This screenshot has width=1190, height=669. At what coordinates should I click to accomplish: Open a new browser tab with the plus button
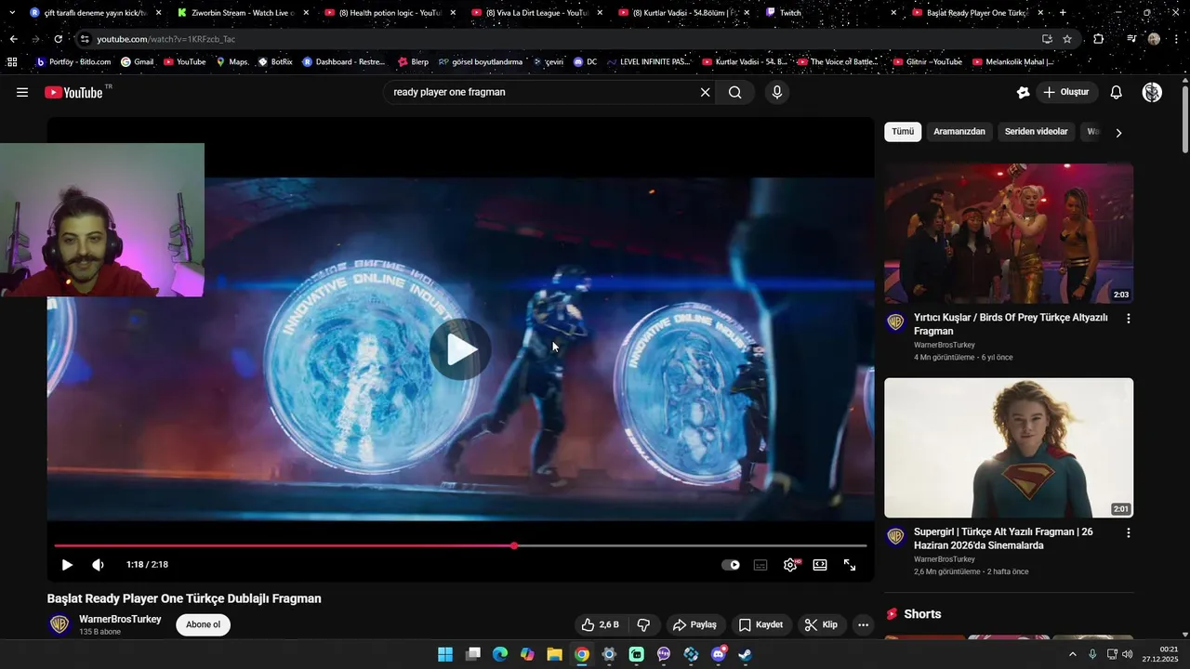click(x=1064, y=13)
